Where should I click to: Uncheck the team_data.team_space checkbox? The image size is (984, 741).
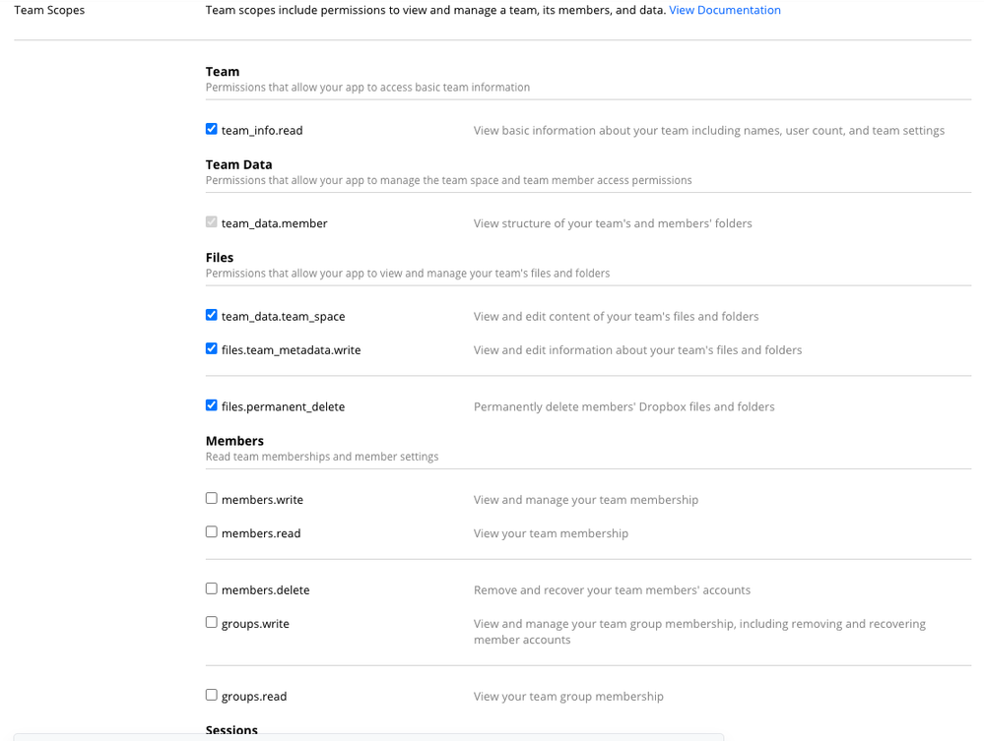[x=212, y=315]
